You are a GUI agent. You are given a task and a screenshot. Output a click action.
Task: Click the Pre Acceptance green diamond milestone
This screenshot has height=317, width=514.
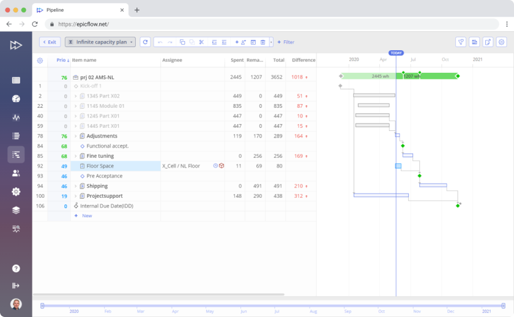(420, 176)
